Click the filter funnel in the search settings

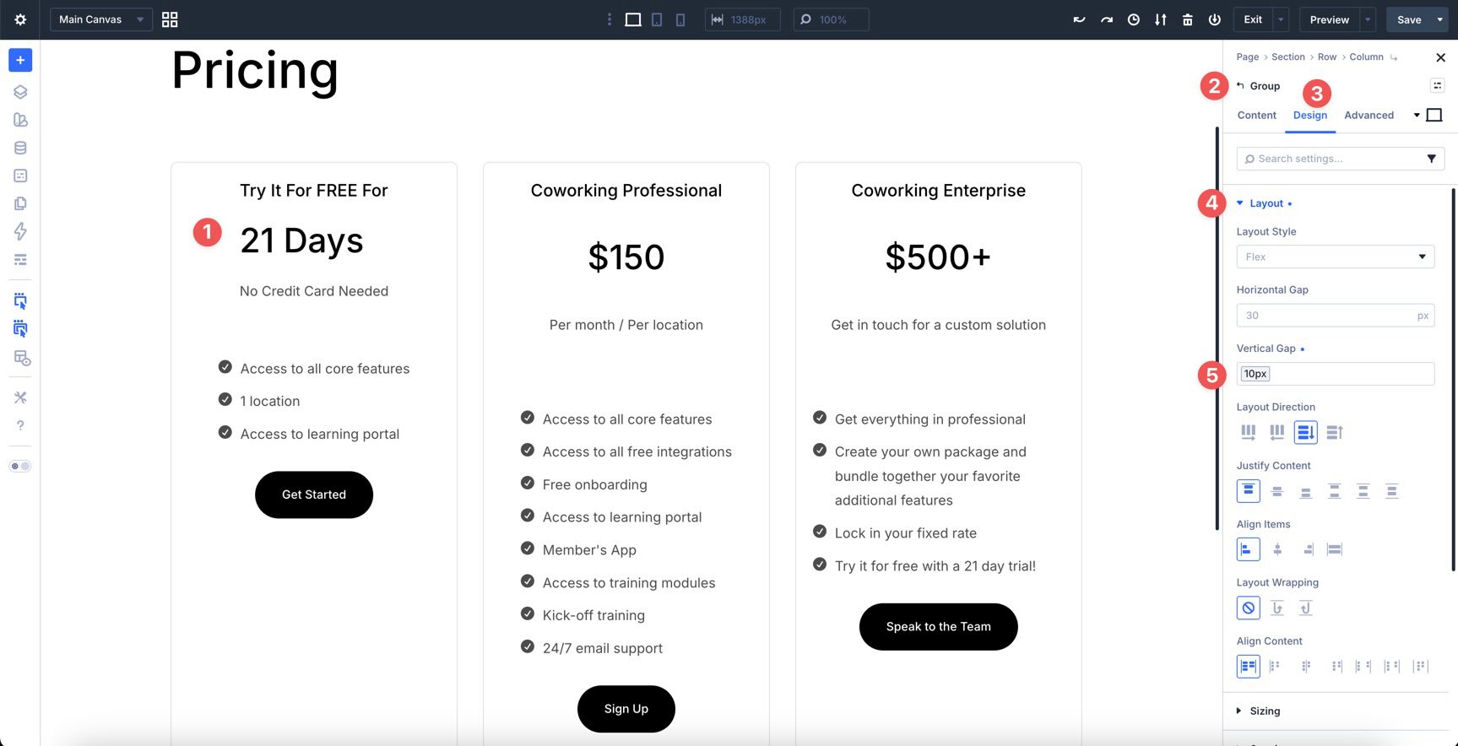coord(1431,159)
